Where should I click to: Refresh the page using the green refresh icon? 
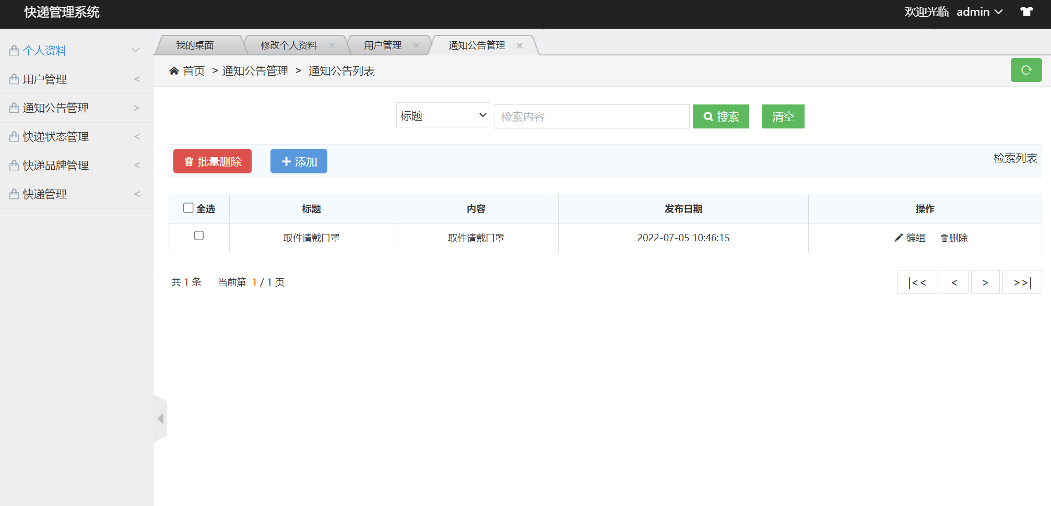(x=1026, y=69)
